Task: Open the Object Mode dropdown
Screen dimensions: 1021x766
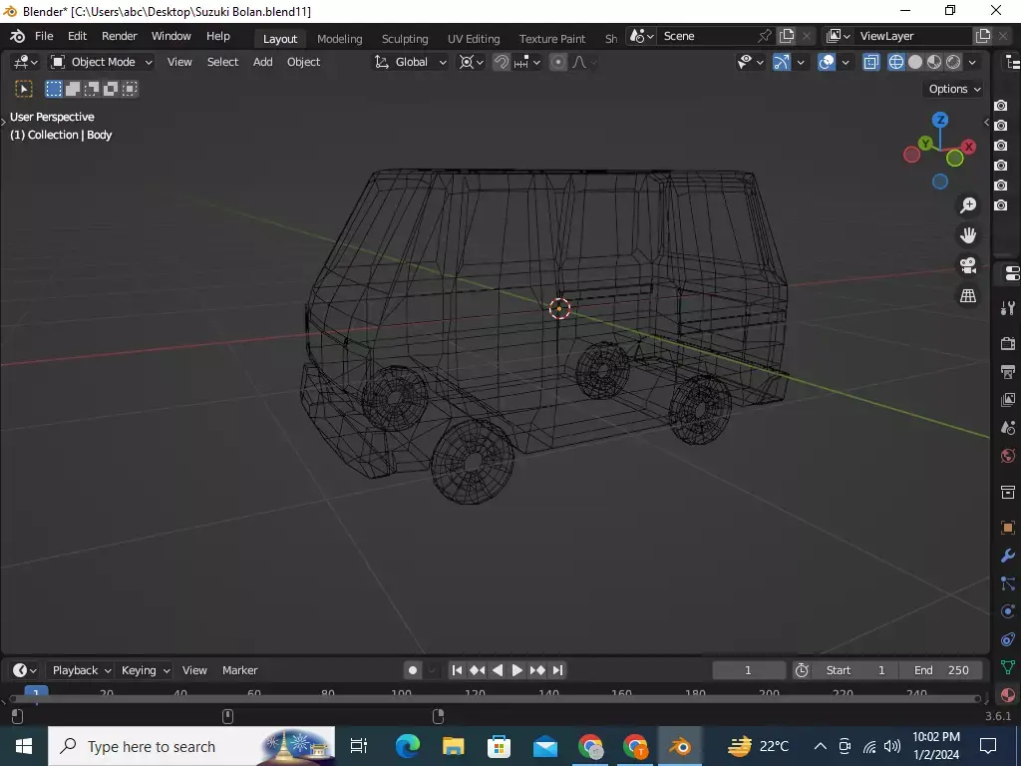Action: (103, 62)
